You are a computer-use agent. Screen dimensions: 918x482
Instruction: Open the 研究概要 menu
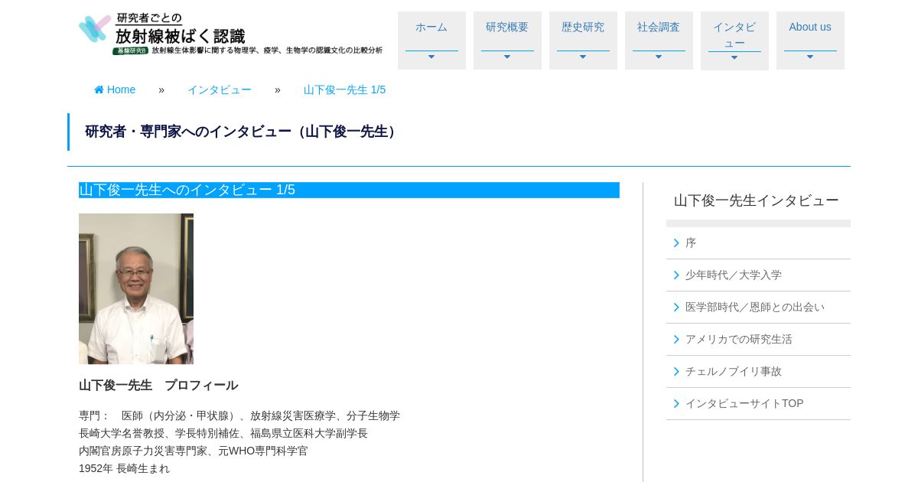(x=507, y=41)
